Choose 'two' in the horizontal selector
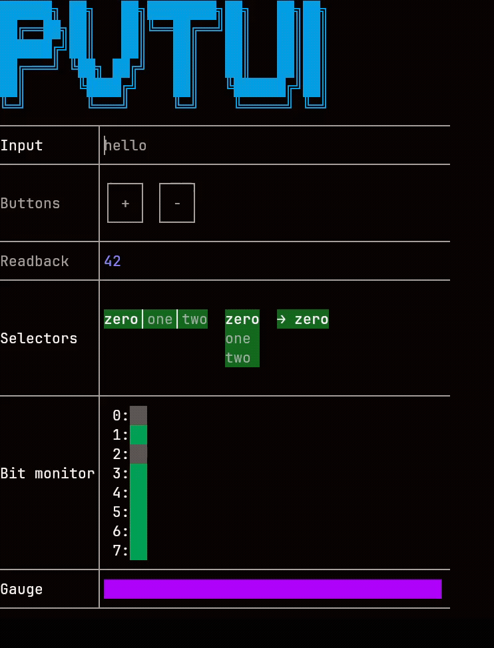 [194, 319]
